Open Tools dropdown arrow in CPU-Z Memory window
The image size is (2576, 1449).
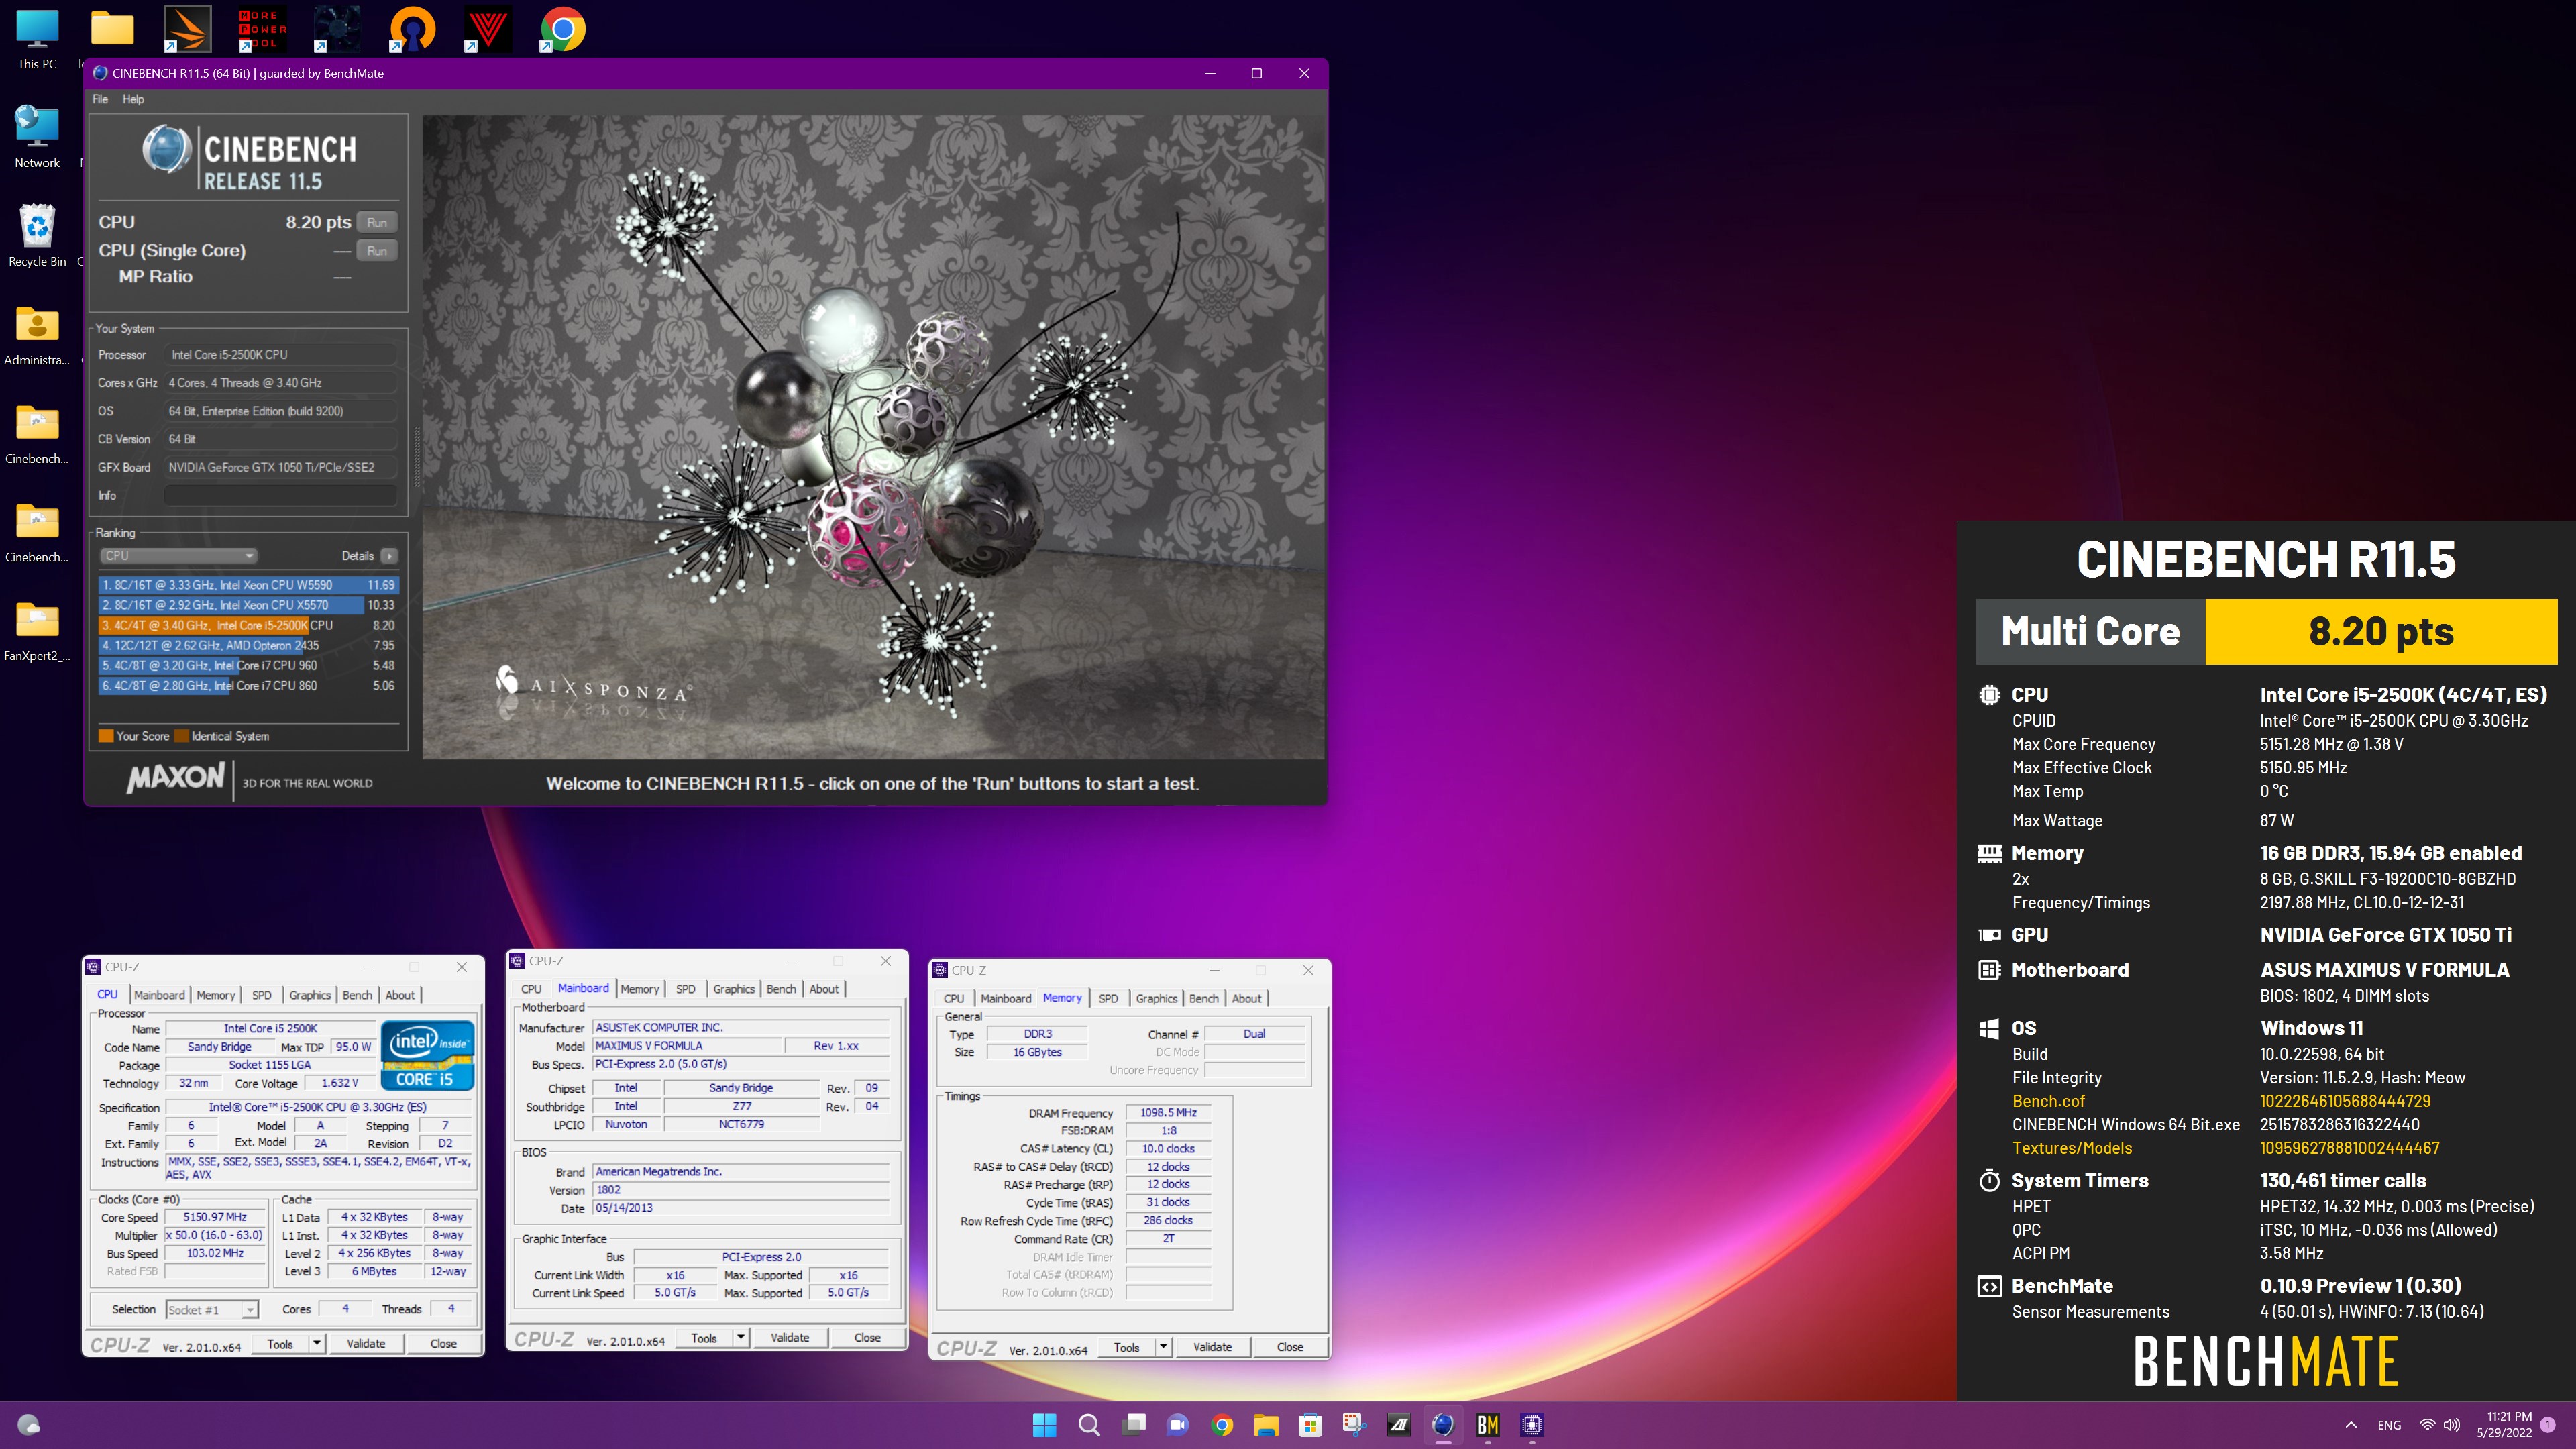(1164, 1347)
